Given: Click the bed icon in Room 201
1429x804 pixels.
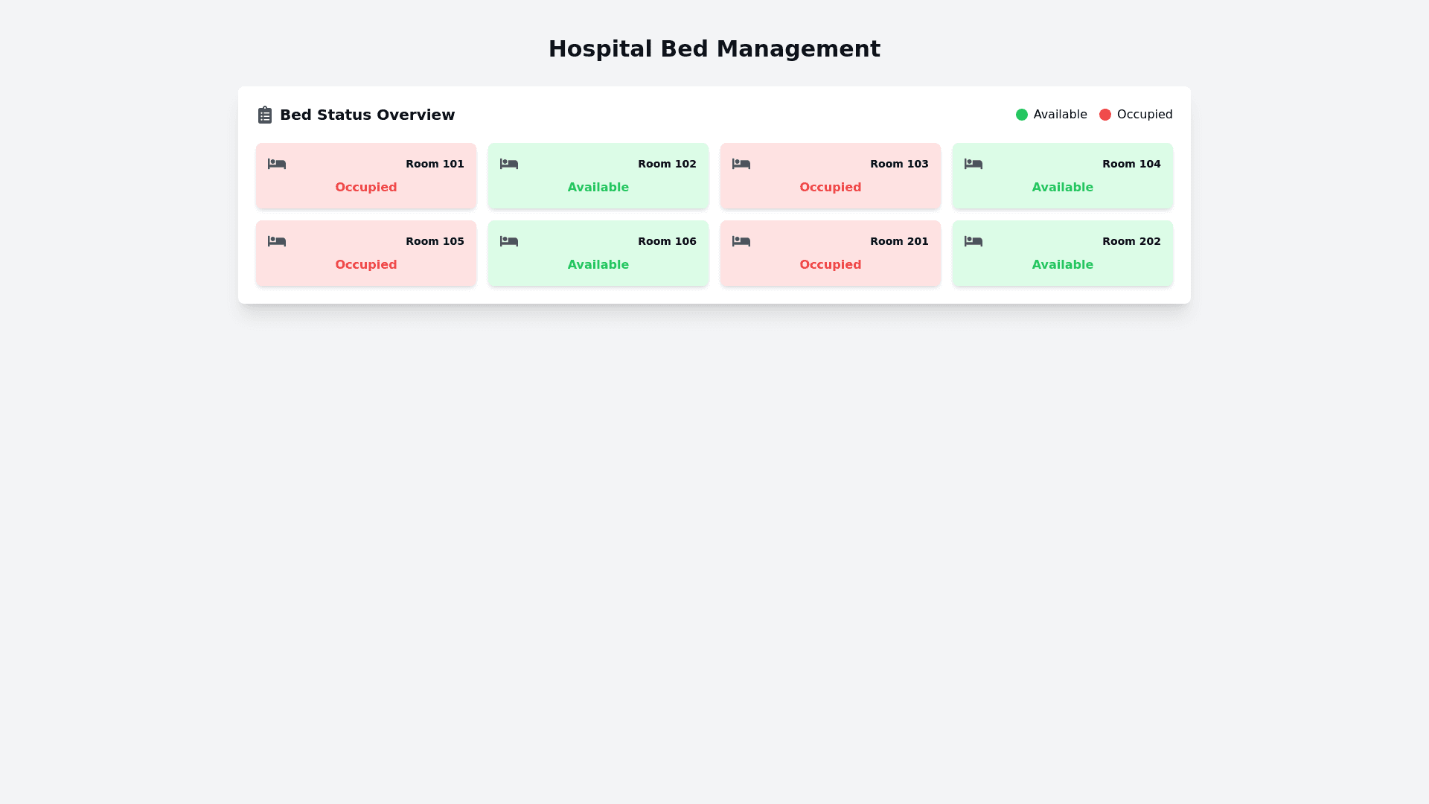Looking at the screenshot, I should pos(741,241).
